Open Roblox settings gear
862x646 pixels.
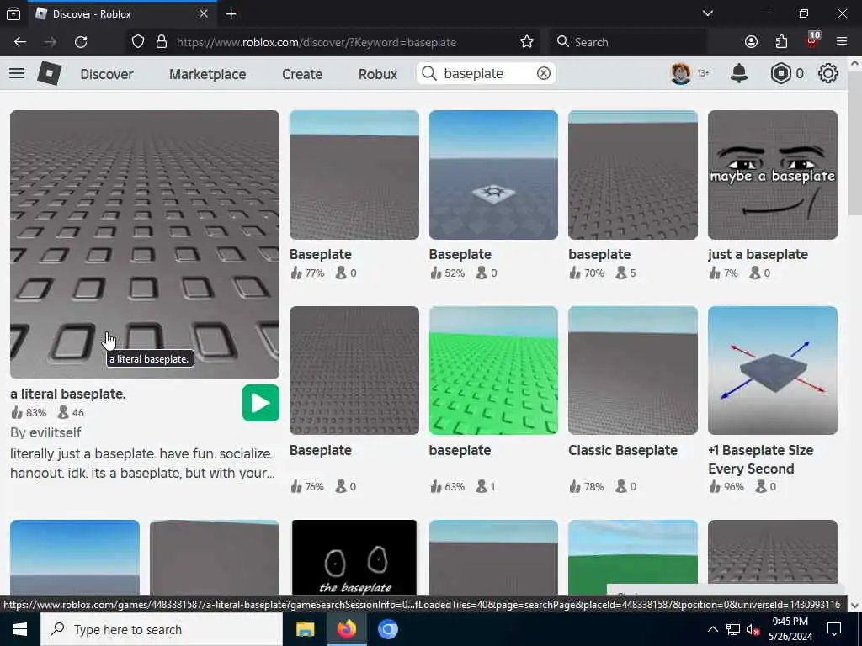click(828, 73)
